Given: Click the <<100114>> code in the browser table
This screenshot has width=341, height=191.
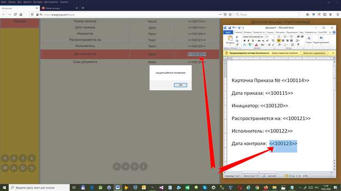Looking at the screenshot, I should coord(196,21).
